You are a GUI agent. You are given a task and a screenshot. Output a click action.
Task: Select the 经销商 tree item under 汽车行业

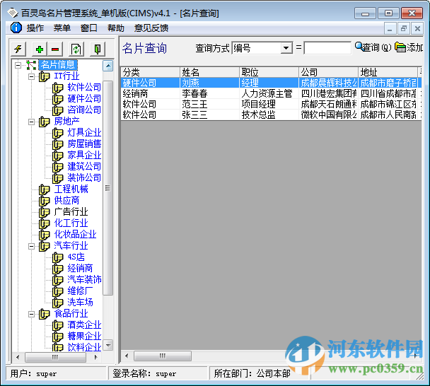pyautogui.click(x=80, y=269)
